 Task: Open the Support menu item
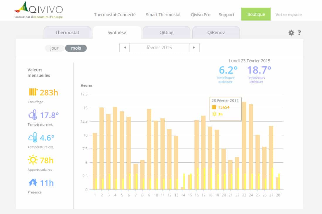226,15
